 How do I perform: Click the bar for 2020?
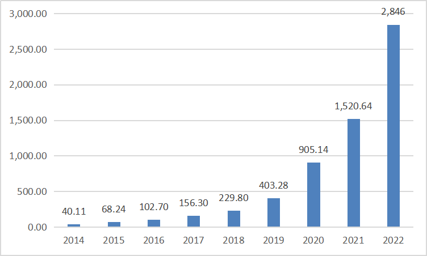coord(313,195)
